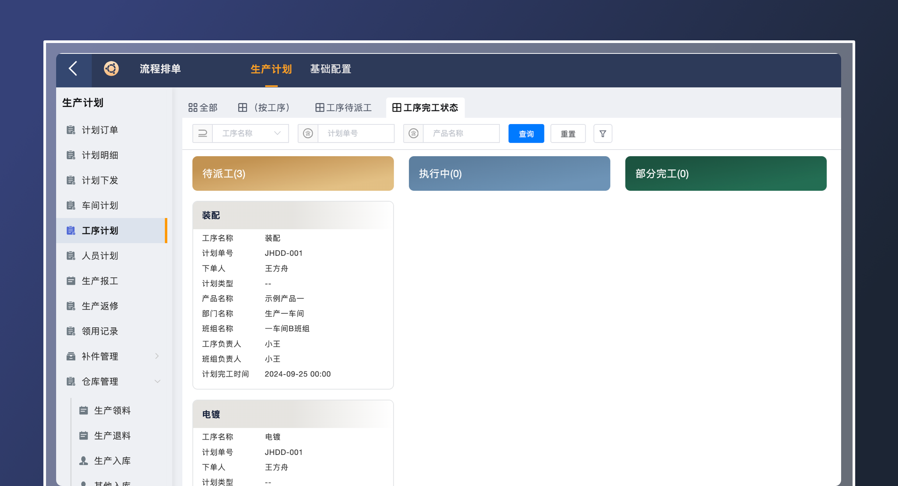Click the 生产入库 person icon
The width and height of the screenshot is (898, 486).
83,460
